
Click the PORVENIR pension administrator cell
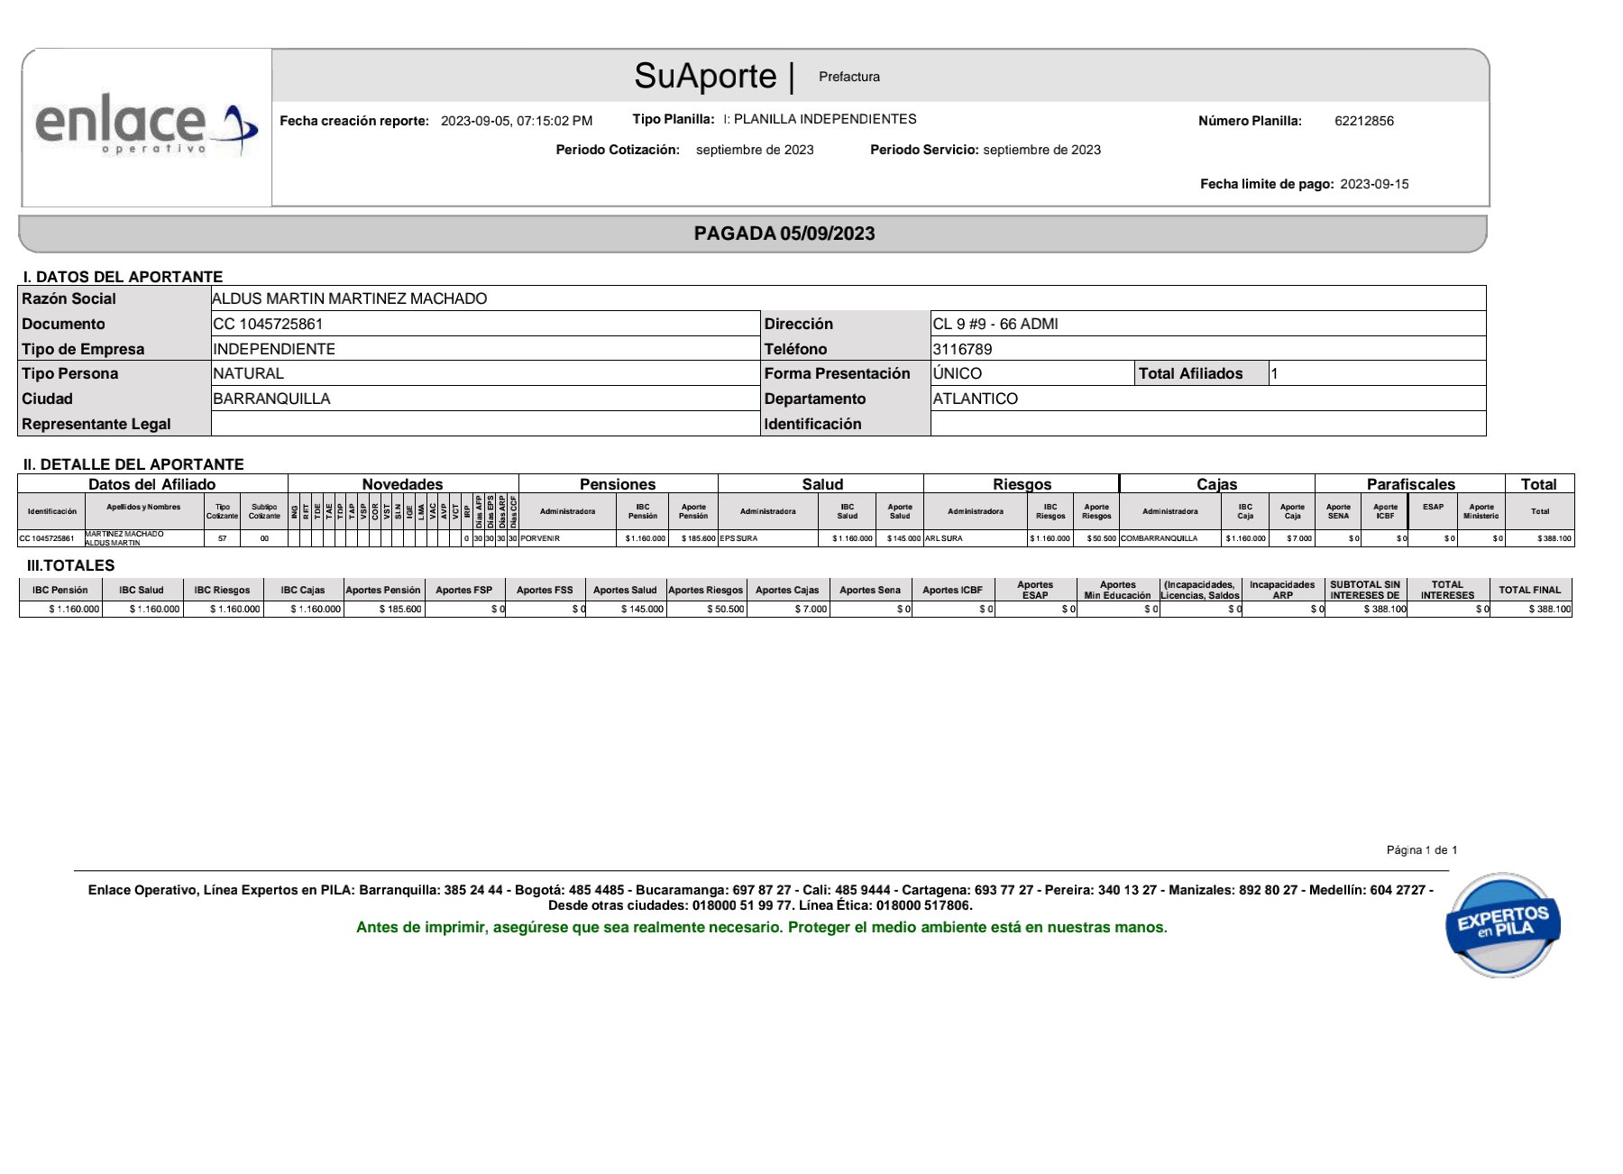541,538
